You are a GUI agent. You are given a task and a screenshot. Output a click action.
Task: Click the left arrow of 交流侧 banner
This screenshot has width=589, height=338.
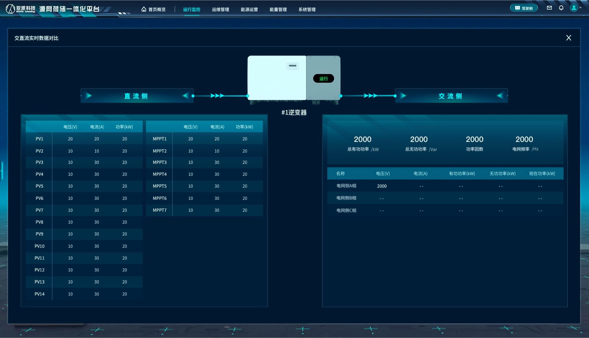pyautogui.click(x=403, y=96)
